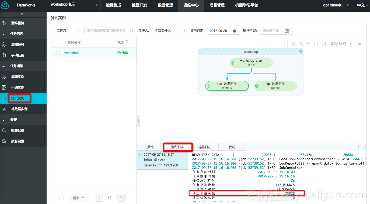
Task: Click the toolbar collapse-layout icon
Action: click(x=294, y=44)
